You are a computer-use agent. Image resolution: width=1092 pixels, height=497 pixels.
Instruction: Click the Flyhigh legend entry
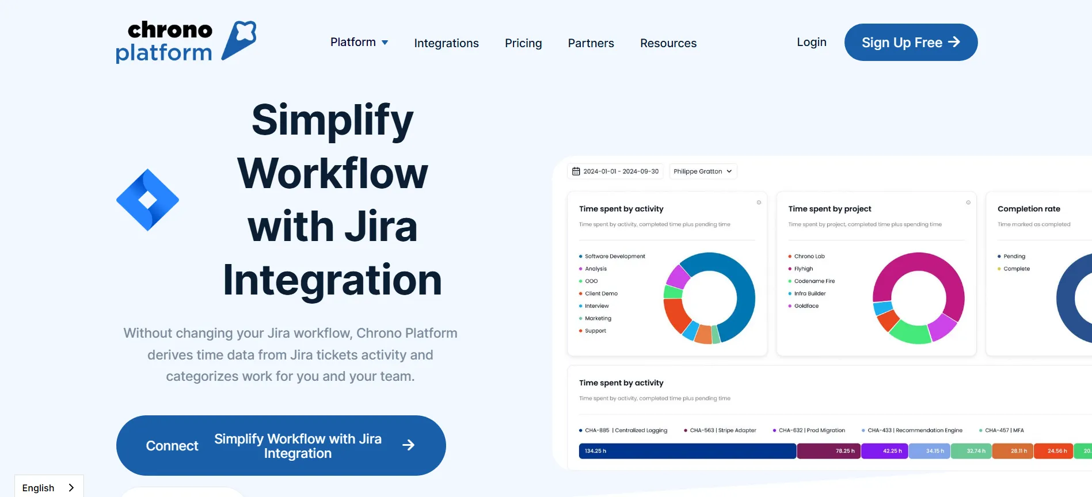pyautogui.click(x=801, y=269)
